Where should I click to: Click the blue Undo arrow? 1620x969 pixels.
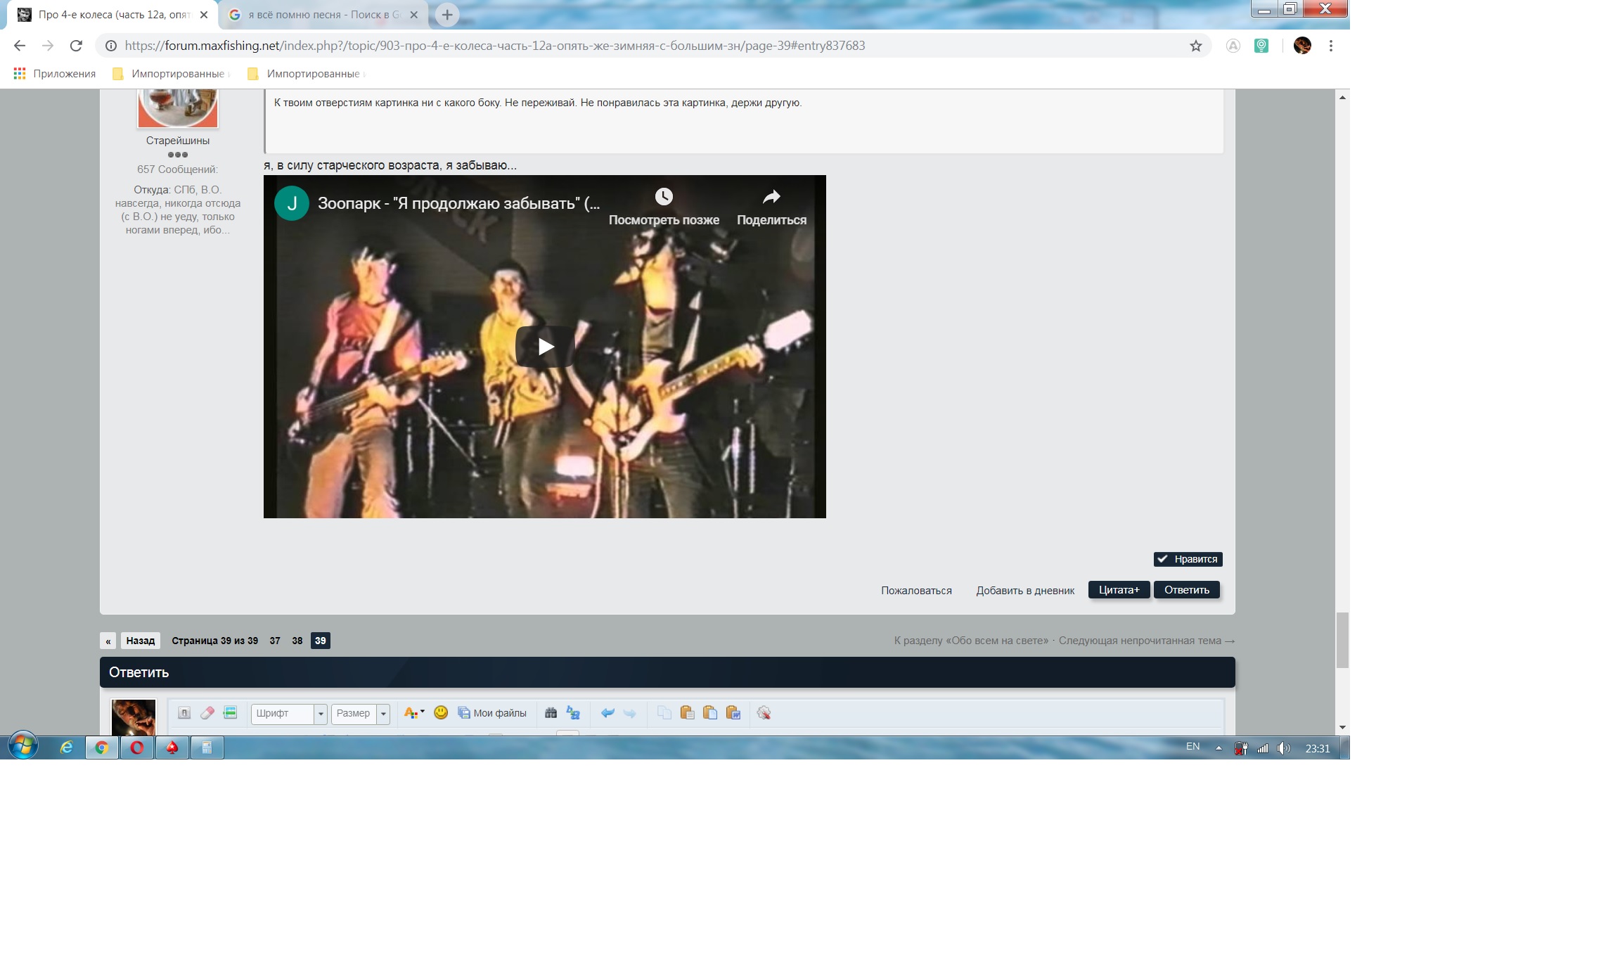[607, 713]
